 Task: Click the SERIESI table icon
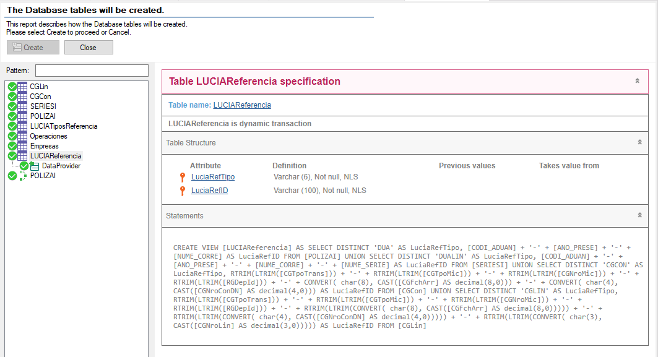(x=23, y=106)
